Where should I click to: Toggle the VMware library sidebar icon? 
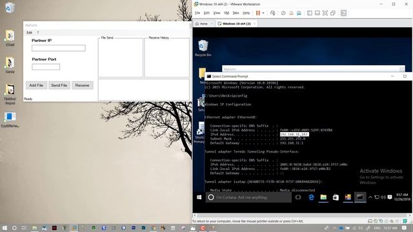click(x=310, y=13)
